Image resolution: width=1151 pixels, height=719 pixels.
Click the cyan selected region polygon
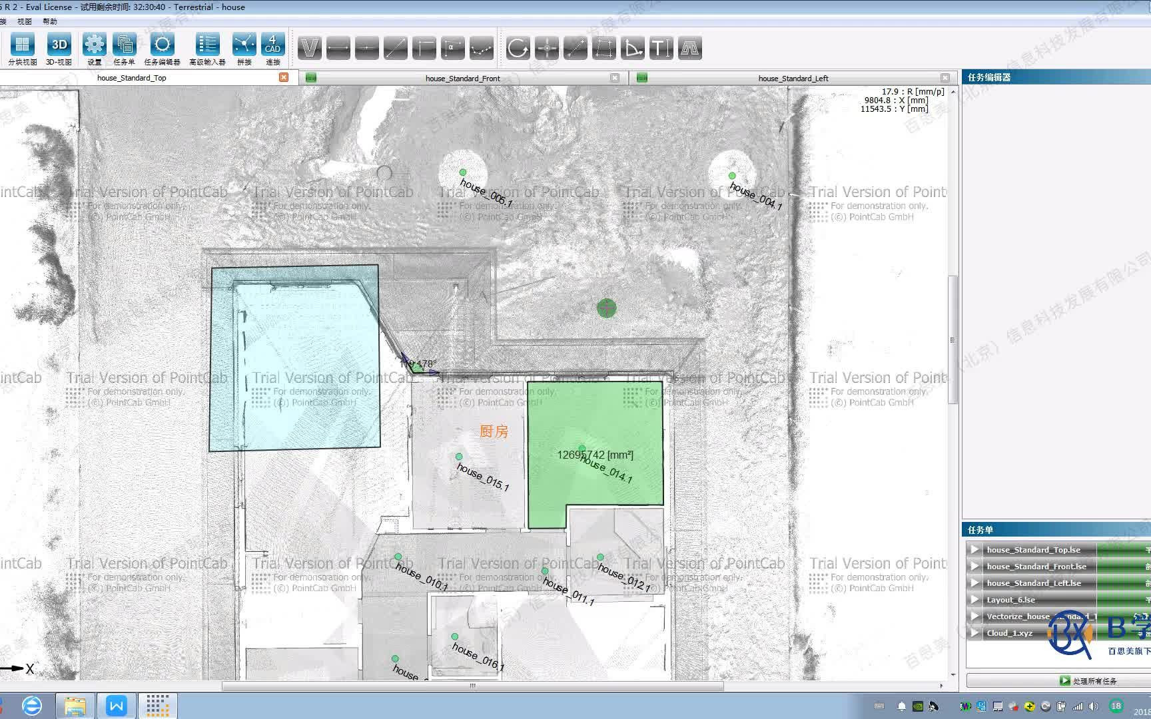click(294, 358)
